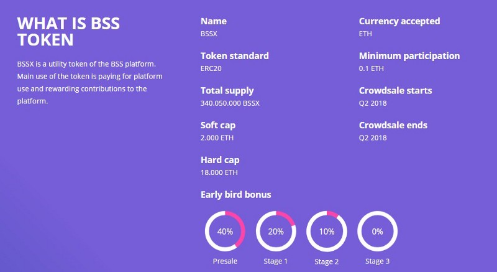Viewport: 497px width, 272px height.
Task: Click the Minimum participation 0.1 ETH value
Action: [x=371, y=68]
